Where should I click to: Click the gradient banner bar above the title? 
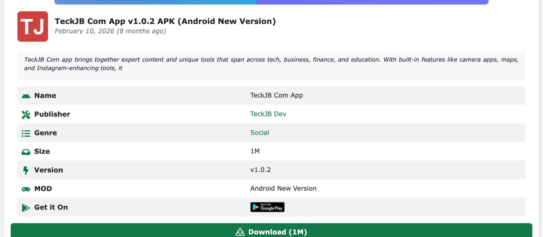271,2
